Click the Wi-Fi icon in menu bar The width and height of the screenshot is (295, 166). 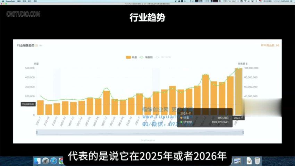[x=245, y=1]
